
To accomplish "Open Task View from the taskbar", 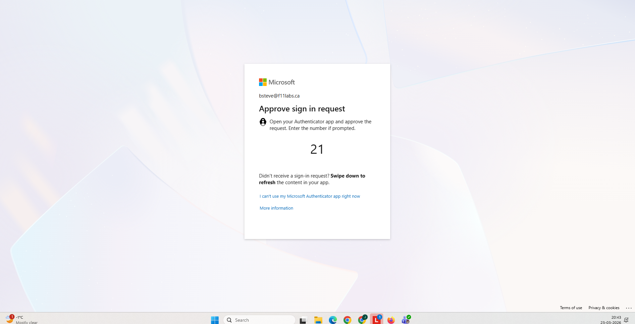I will [x=303, y=320].
